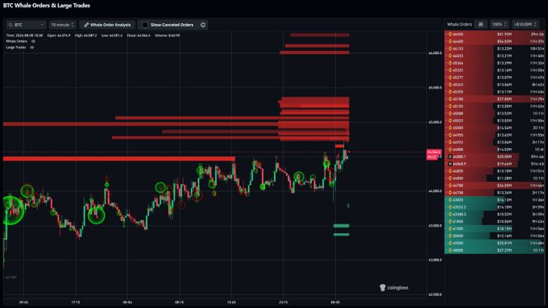Open the BTC symbol search selector
Screen dimensions: 548x308
click(x=27, y=25)
